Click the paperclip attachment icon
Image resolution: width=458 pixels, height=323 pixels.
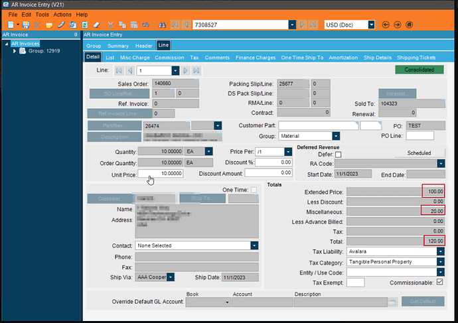[61, 25]
